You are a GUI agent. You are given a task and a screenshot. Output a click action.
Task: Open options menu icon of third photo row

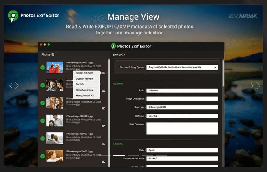[x=104, y=109]
